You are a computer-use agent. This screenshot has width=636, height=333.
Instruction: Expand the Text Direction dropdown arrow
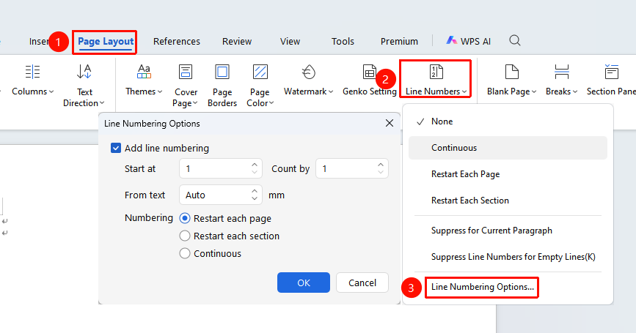(x=102, y=103)
